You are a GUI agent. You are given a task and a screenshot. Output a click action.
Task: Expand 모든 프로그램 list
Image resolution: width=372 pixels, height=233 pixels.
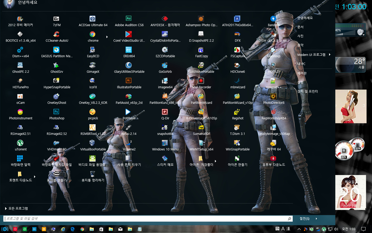(x=17, y=208)
